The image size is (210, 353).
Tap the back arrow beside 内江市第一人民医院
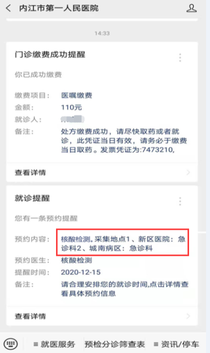click(x=8, y=9)
